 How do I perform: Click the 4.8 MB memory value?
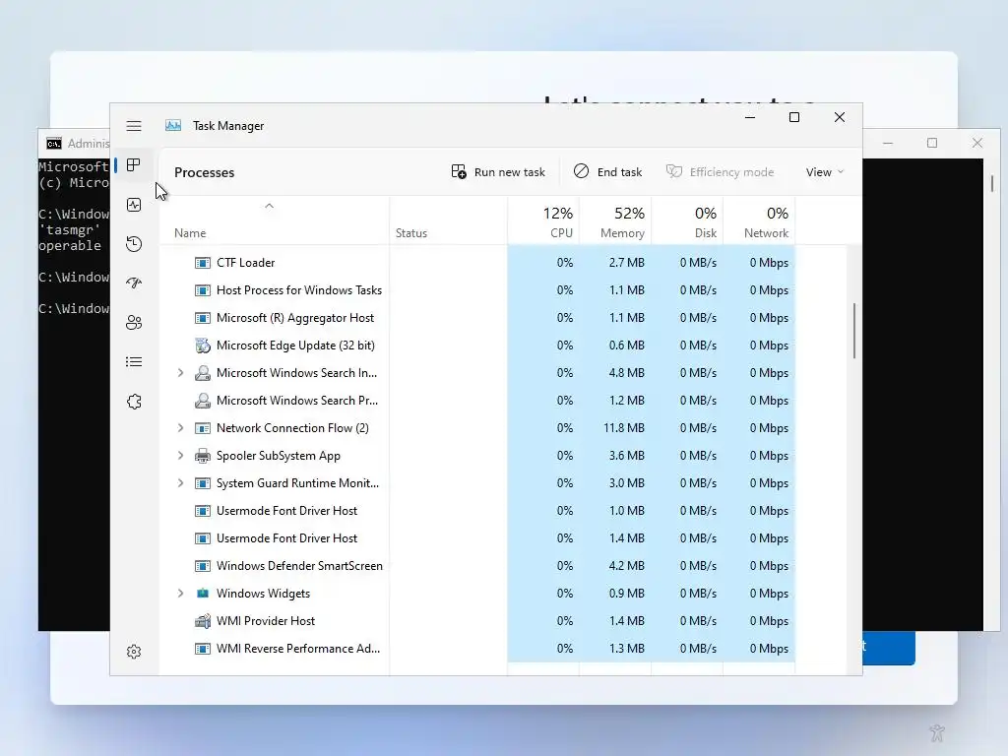(x=627, y=373)
